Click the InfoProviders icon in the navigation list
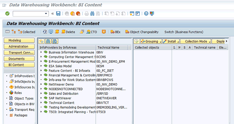This screenshot has height=124, width=234. pos(11,76)
